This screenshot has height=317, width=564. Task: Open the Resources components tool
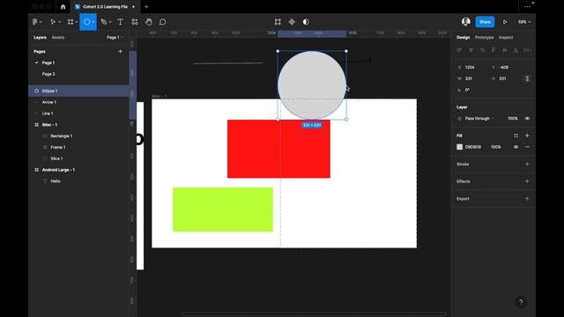pyautogui.click(x=135, y=22)
